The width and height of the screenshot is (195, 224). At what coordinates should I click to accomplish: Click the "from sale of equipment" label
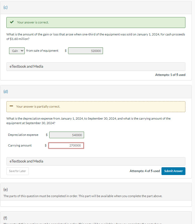coord(42,51)
